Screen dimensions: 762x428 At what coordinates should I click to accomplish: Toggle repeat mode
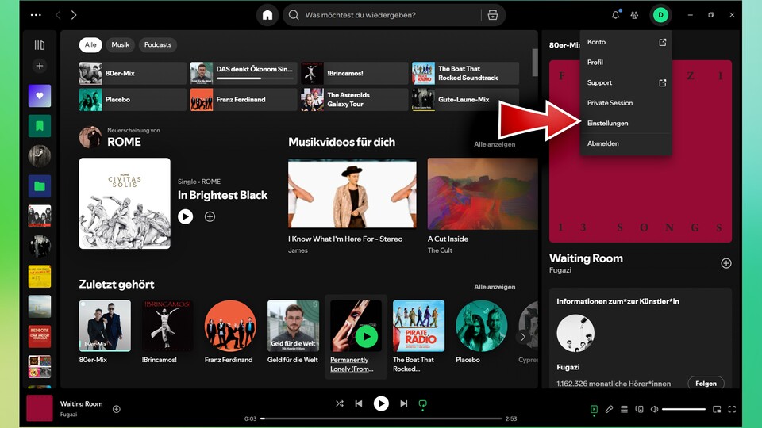click(423, 403)
